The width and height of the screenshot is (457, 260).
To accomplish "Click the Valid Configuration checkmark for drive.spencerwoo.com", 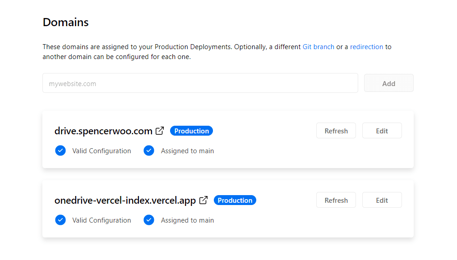I will 60,151.
